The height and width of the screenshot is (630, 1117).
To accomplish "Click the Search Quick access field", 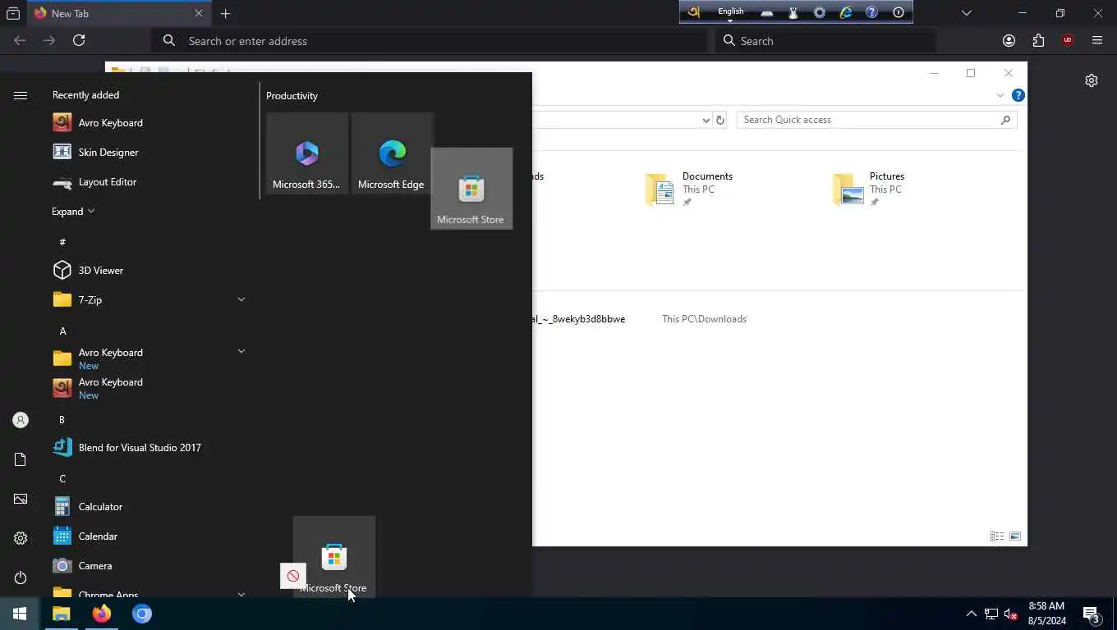I will click(x=876, y=120).
